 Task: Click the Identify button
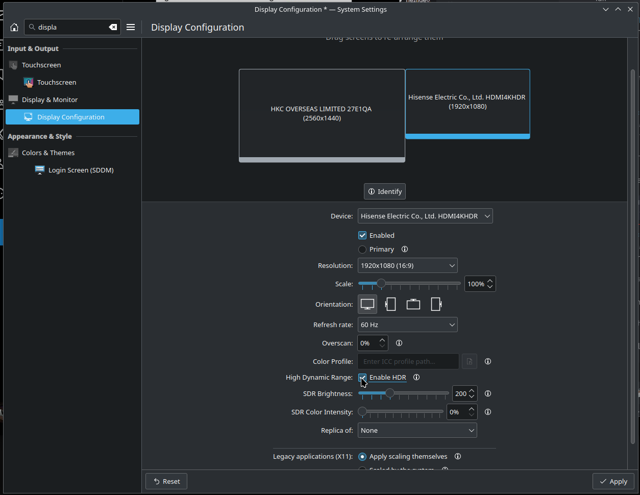click(x=385, y=191)
